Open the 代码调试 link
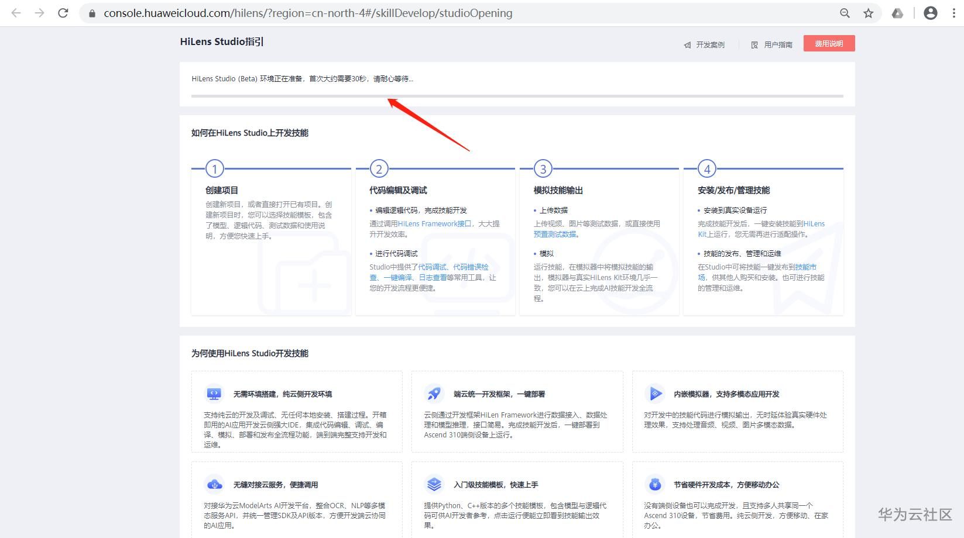The image size is (964, 538). (x=432, y=267)
